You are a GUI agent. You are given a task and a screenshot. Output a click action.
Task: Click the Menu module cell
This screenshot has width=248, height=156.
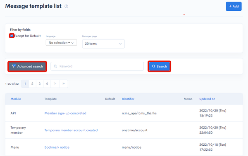tap(15, 147)
